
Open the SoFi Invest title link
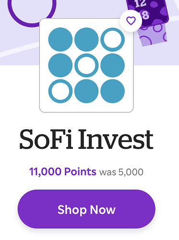[x=86, y=139]
